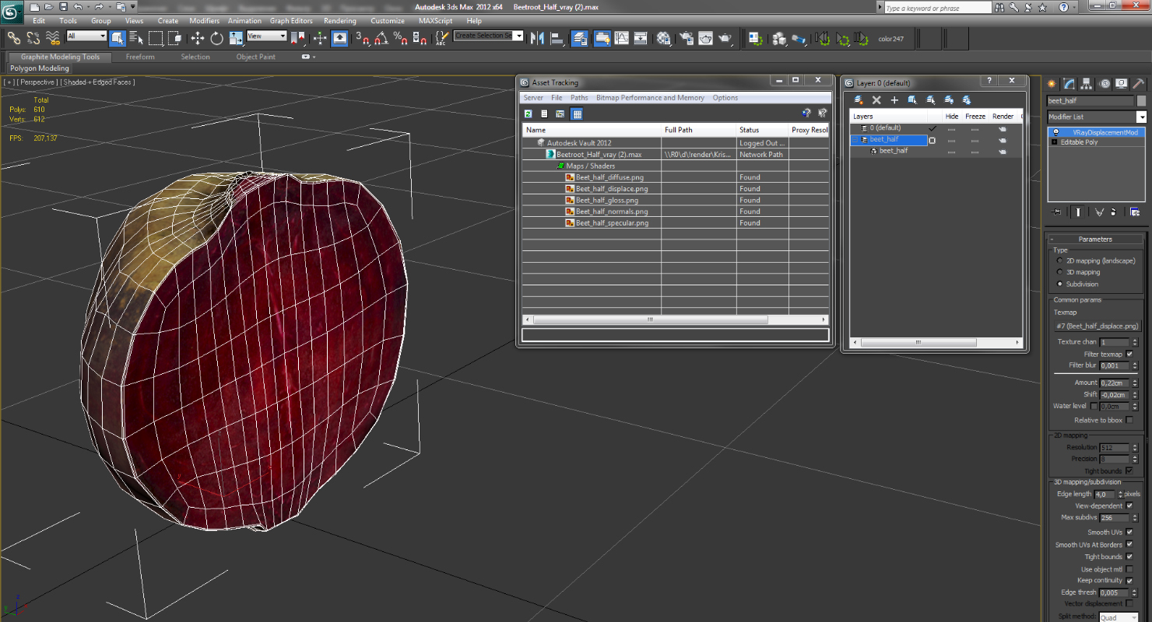
Task: Select 3D mapping radio button
Action: (1059, 272)
